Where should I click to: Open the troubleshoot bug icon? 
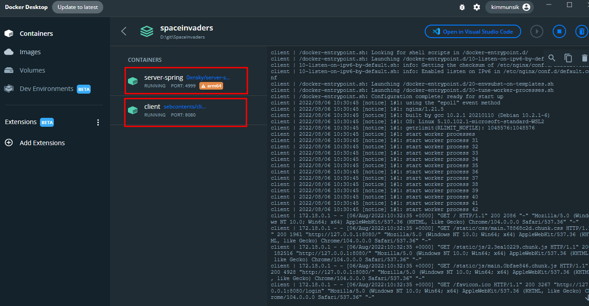click(462, 7)
